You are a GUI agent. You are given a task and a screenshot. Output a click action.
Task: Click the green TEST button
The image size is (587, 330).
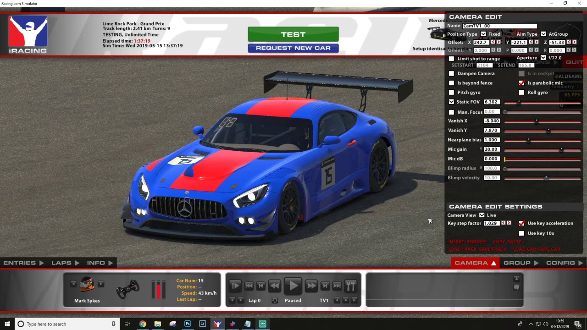(x=293, y=34)
